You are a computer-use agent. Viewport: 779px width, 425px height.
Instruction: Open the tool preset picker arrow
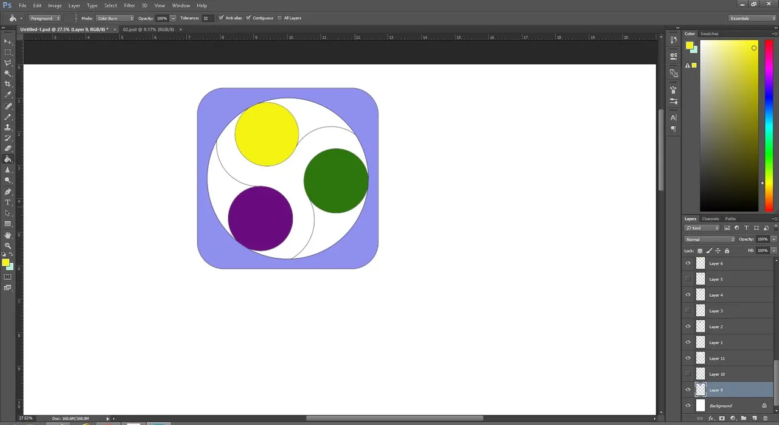tap(21, 18)
